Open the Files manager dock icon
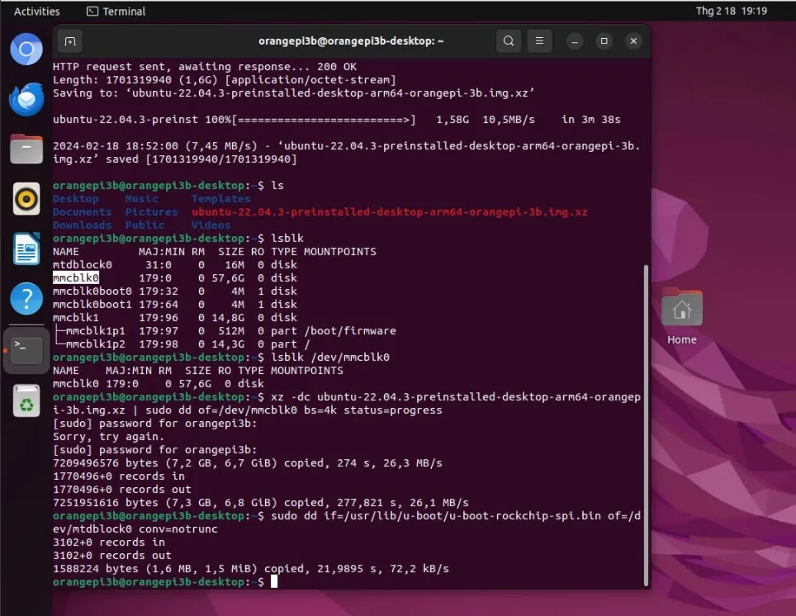The width and height of the screenshot is (796, 616). coord(26,149)
